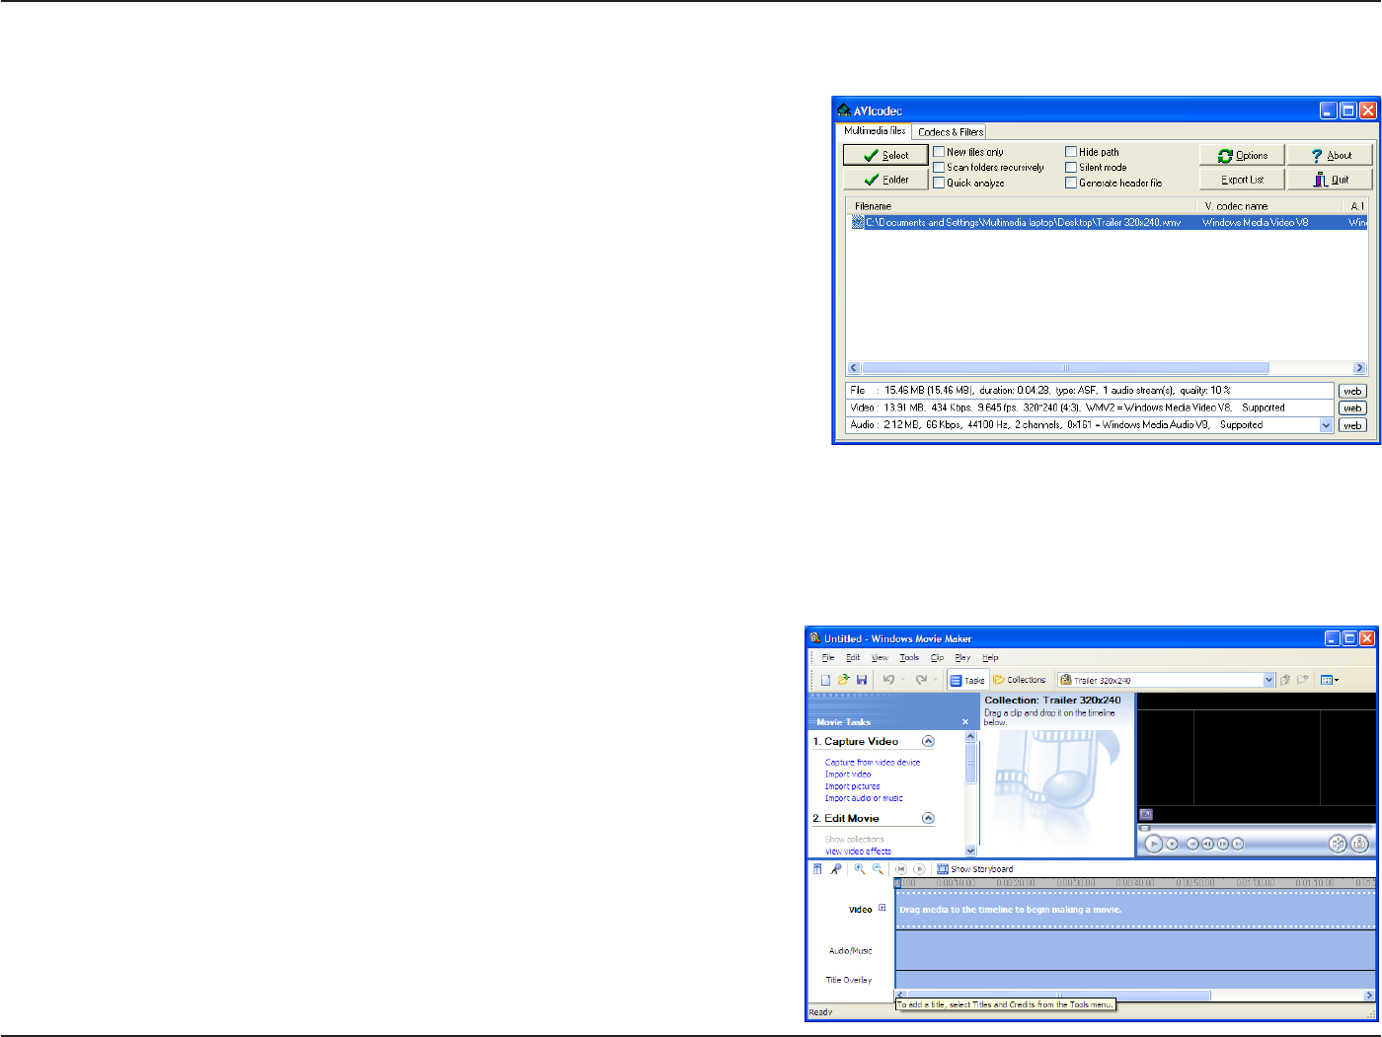Zoom in on the timeline
Screen dimensions: 1382x1037
coord(860,869)
